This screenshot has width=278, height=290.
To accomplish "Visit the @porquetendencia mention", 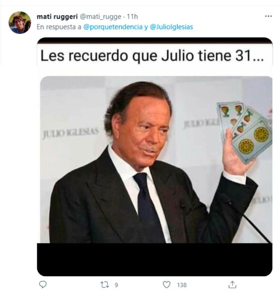I will click(113, 27).
